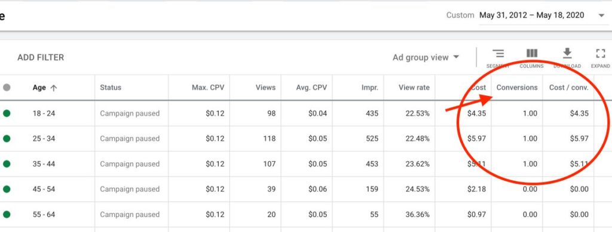
Task: Click ADD FILTER
Action: (41, 57)
